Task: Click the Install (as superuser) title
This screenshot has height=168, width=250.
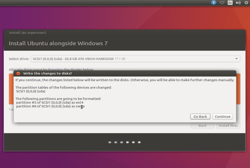Action: pos(28,33)
